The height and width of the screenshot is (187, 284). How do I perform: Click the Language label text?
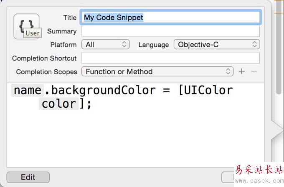tap(153, 45)
